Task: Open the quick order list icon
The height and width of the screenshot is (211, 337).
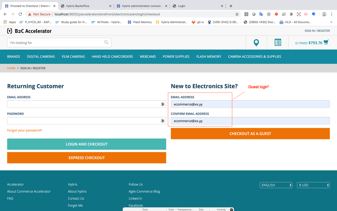Action: 278,42
